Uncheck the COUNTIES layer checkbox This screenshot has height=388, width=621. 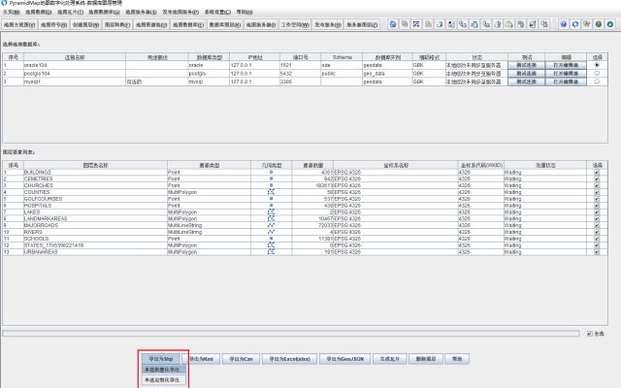[x=597, y=192]
